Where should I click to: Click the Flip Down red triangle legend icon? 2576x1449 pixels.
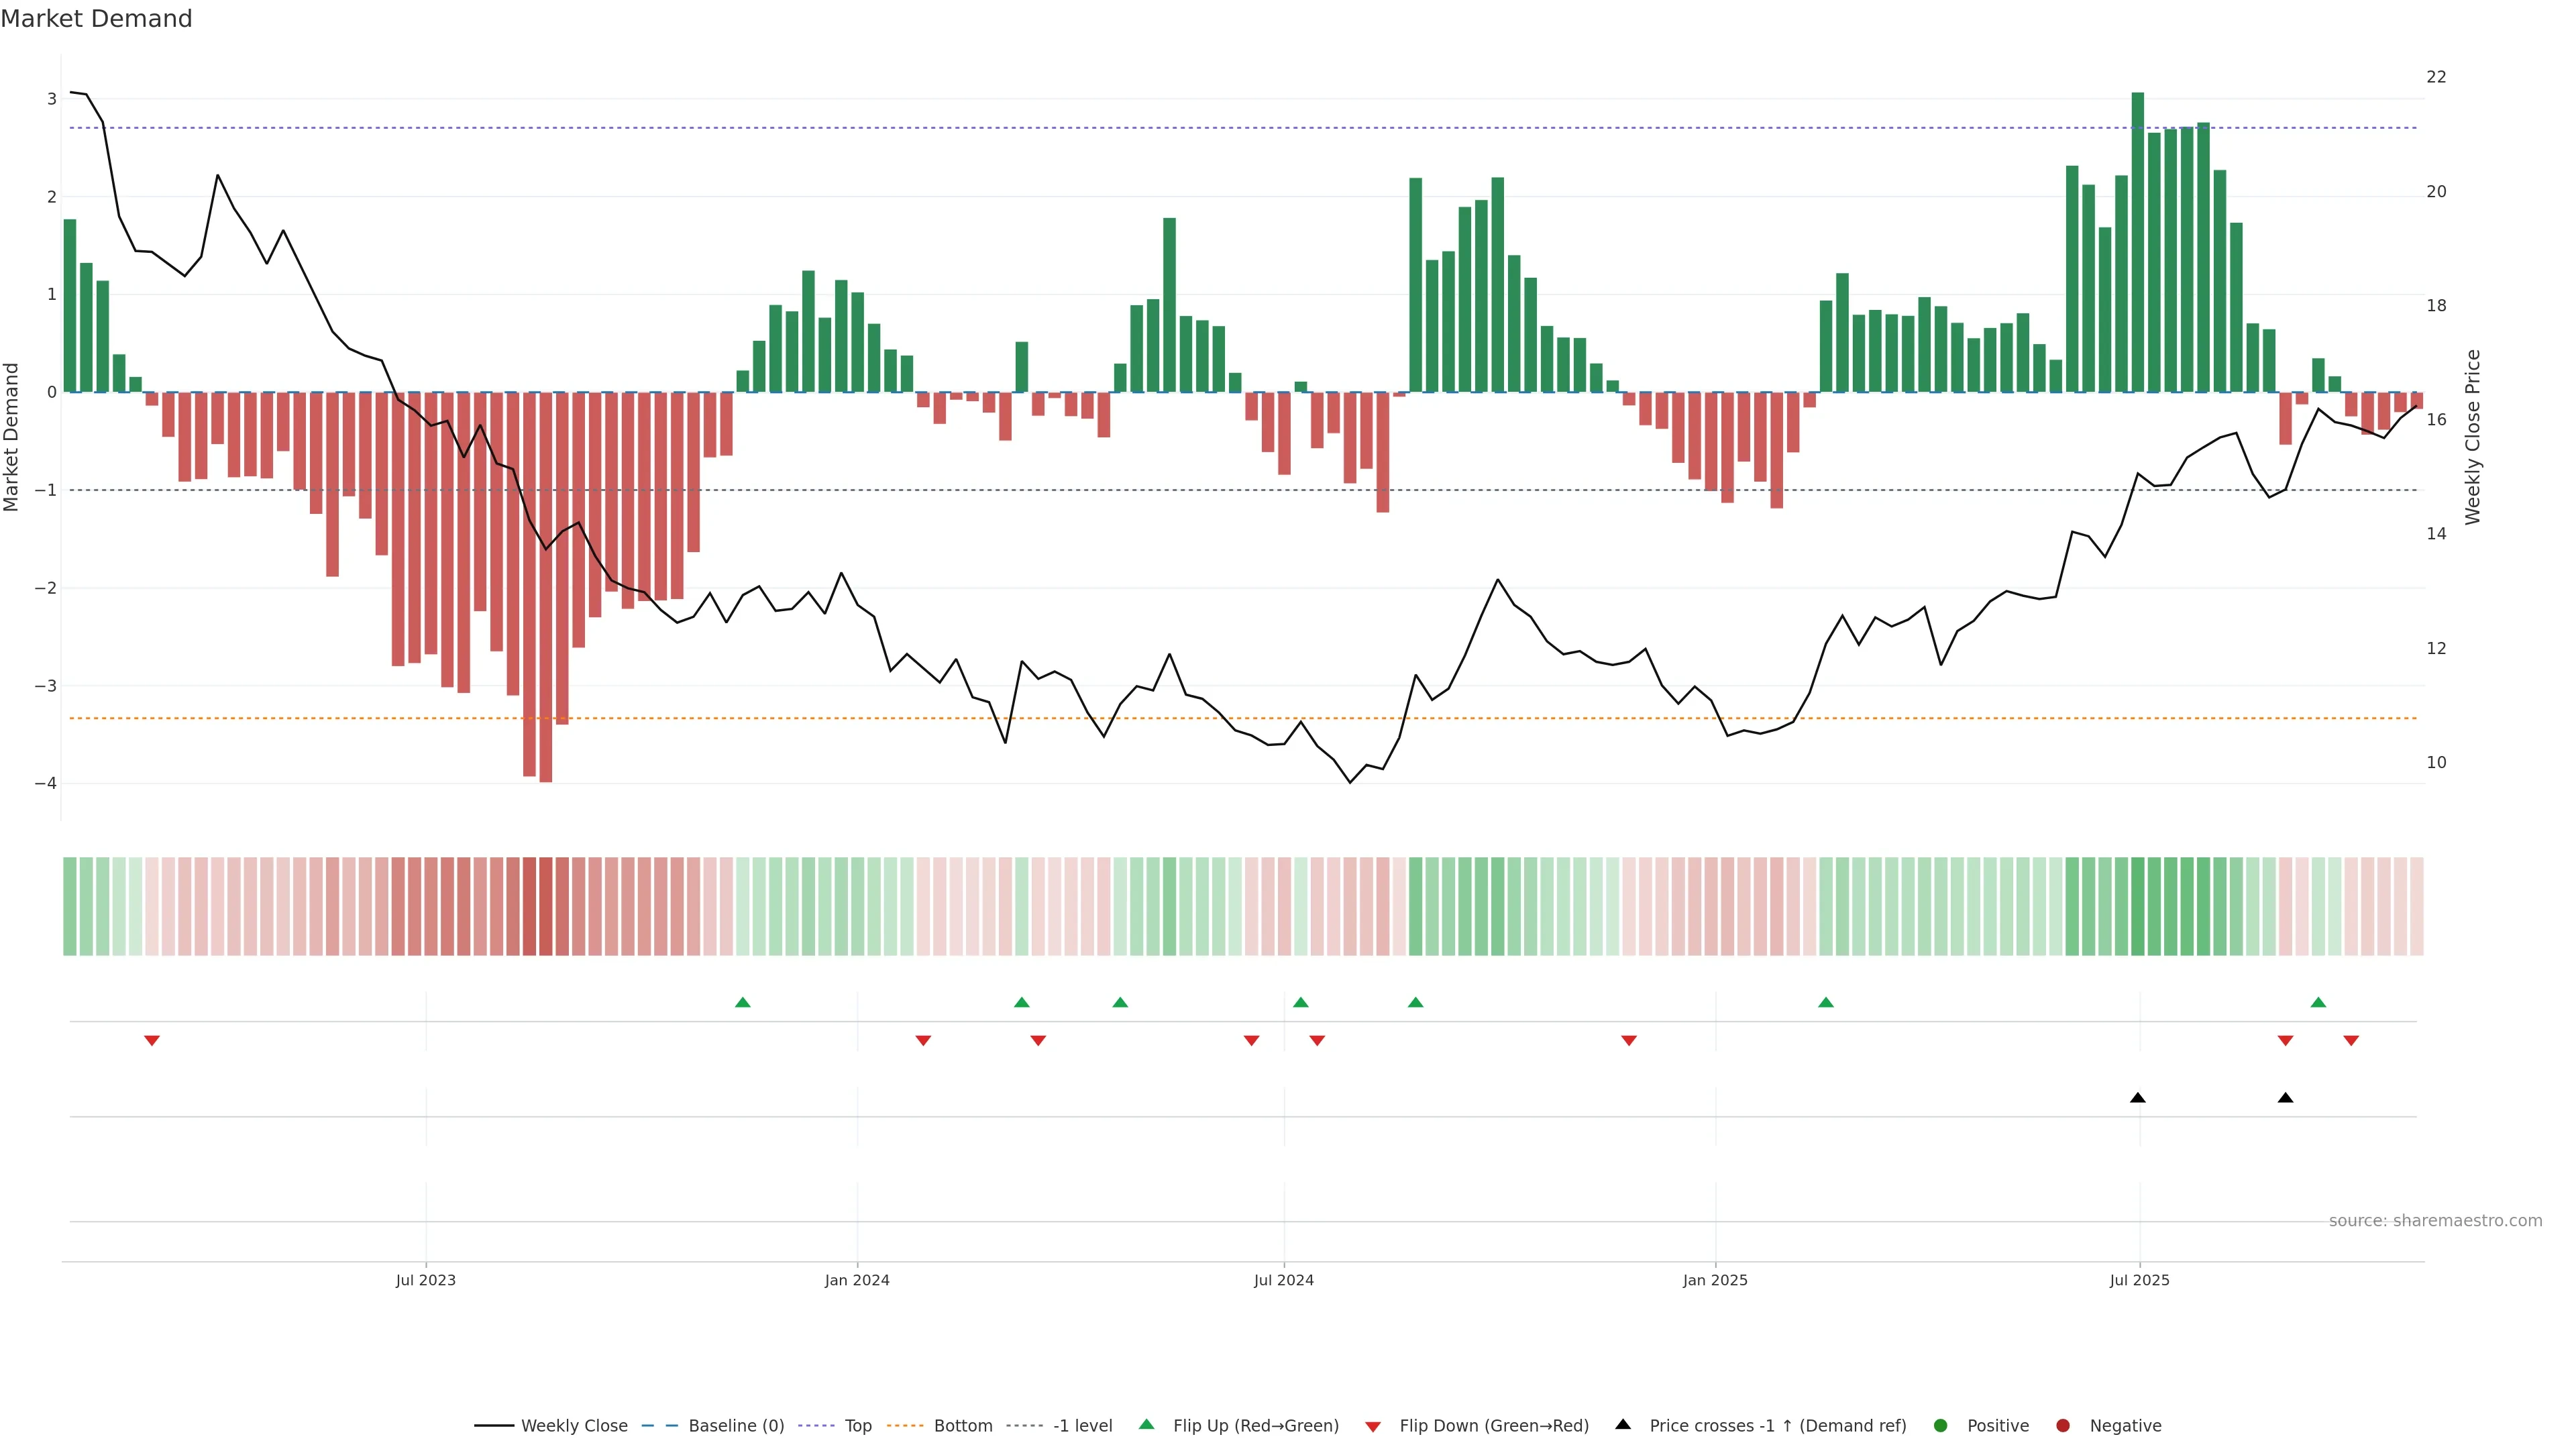click(x=1373, y=1426)
